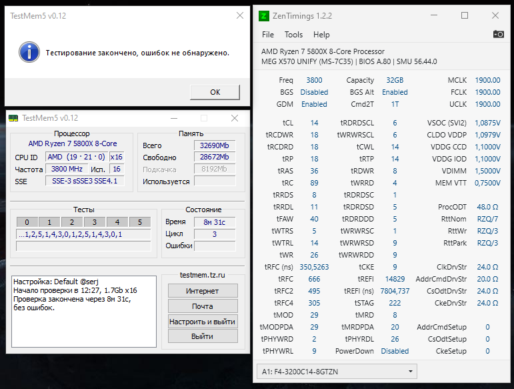Click the FCLK value 1900.00
The height and width of the screenshot is (389, 514).
pyautogui.click(x=488, y=92)
